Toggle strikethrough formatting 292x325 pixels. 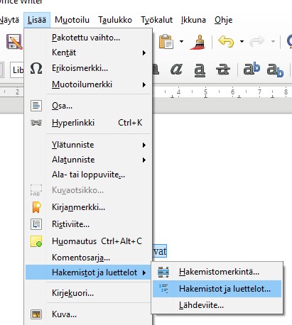click(x=223, y=70)
